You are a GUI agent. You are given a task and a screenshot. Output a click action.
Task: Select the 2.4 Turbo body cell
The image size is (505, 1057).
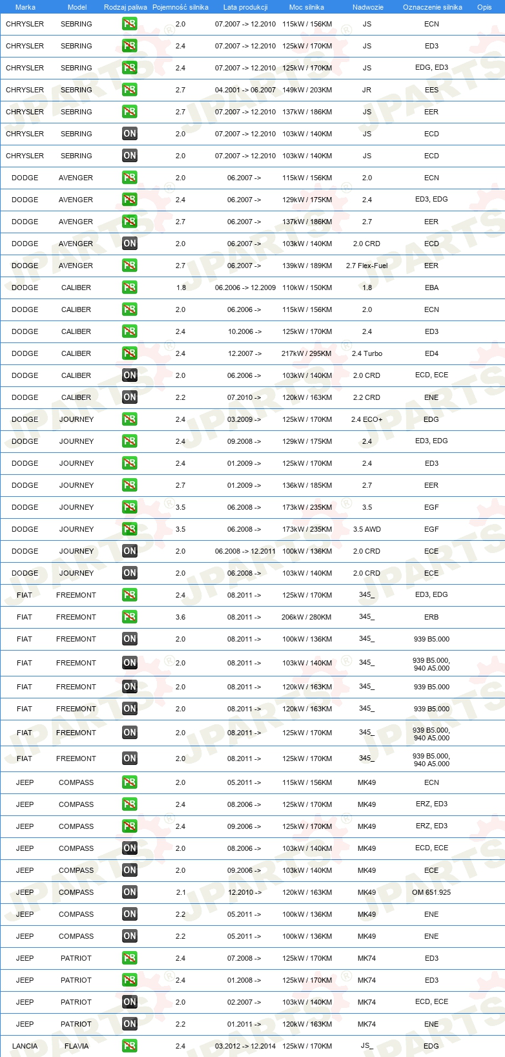coord(367,353)
